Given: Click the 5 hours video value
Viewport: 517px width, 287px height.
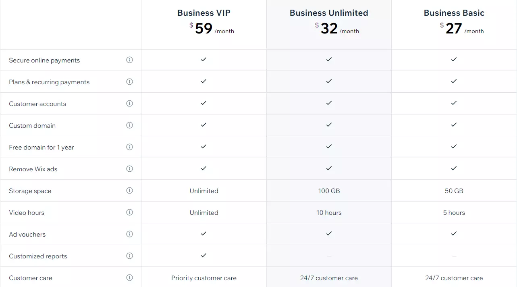Looking at the screenshot, I should [x=454, y=213].
